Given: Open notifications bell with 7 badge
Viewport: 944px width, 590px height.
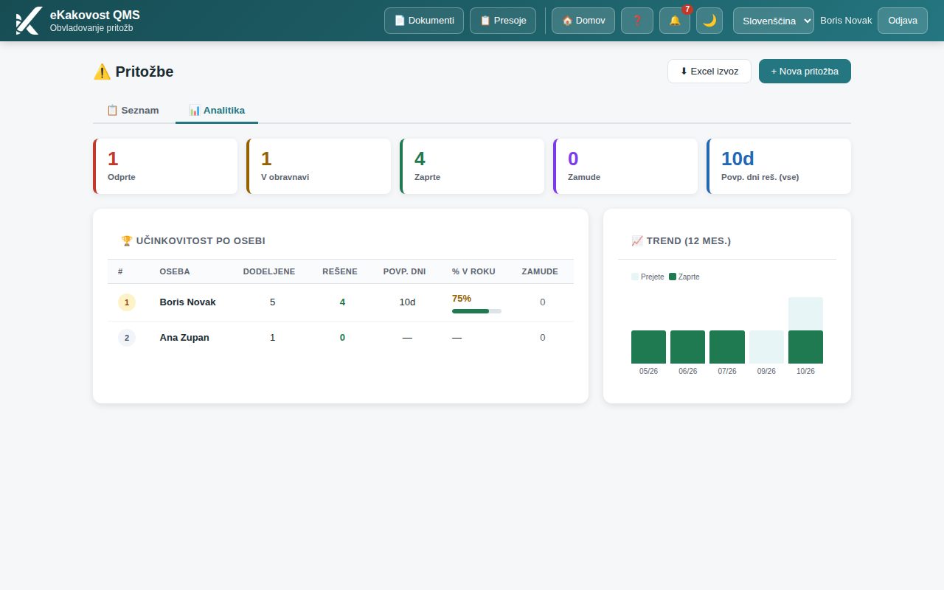Looking at the screenshot, I should point(675,21).
